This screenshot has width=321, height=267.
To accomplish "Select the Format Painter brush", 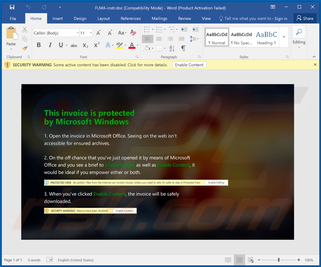I will (x=25, y=48).
